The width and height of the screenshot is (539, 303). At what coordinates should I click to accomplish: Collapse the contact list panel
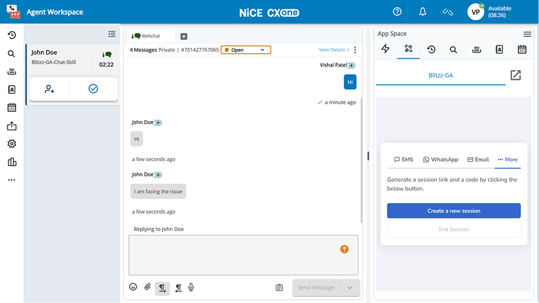click(112, 34)
